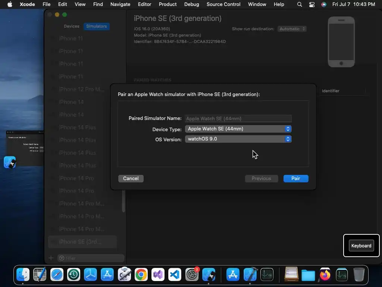Open the Simulator app icon in Dock
The height and width of the screenshot is (287, 382).
tap(209, 275)
